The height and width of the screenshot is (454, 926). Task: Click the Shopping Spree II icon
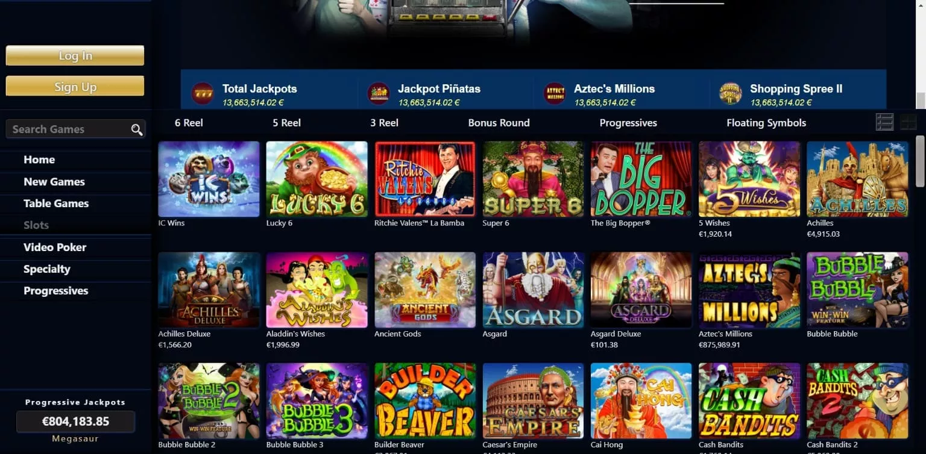[x=731, y=93]
